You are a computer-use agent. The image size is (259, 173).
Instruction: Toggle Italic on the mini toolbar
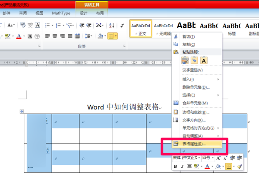[182, 167]
